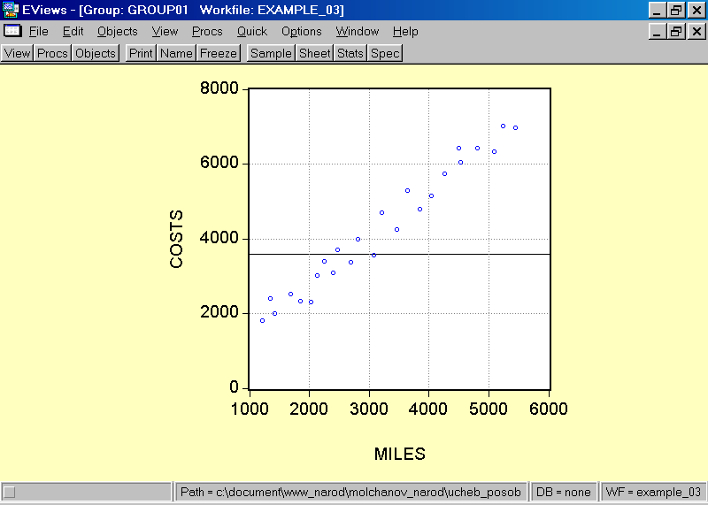
Task: Open the group window control icon left of File
Action: [x=12, y=31]
